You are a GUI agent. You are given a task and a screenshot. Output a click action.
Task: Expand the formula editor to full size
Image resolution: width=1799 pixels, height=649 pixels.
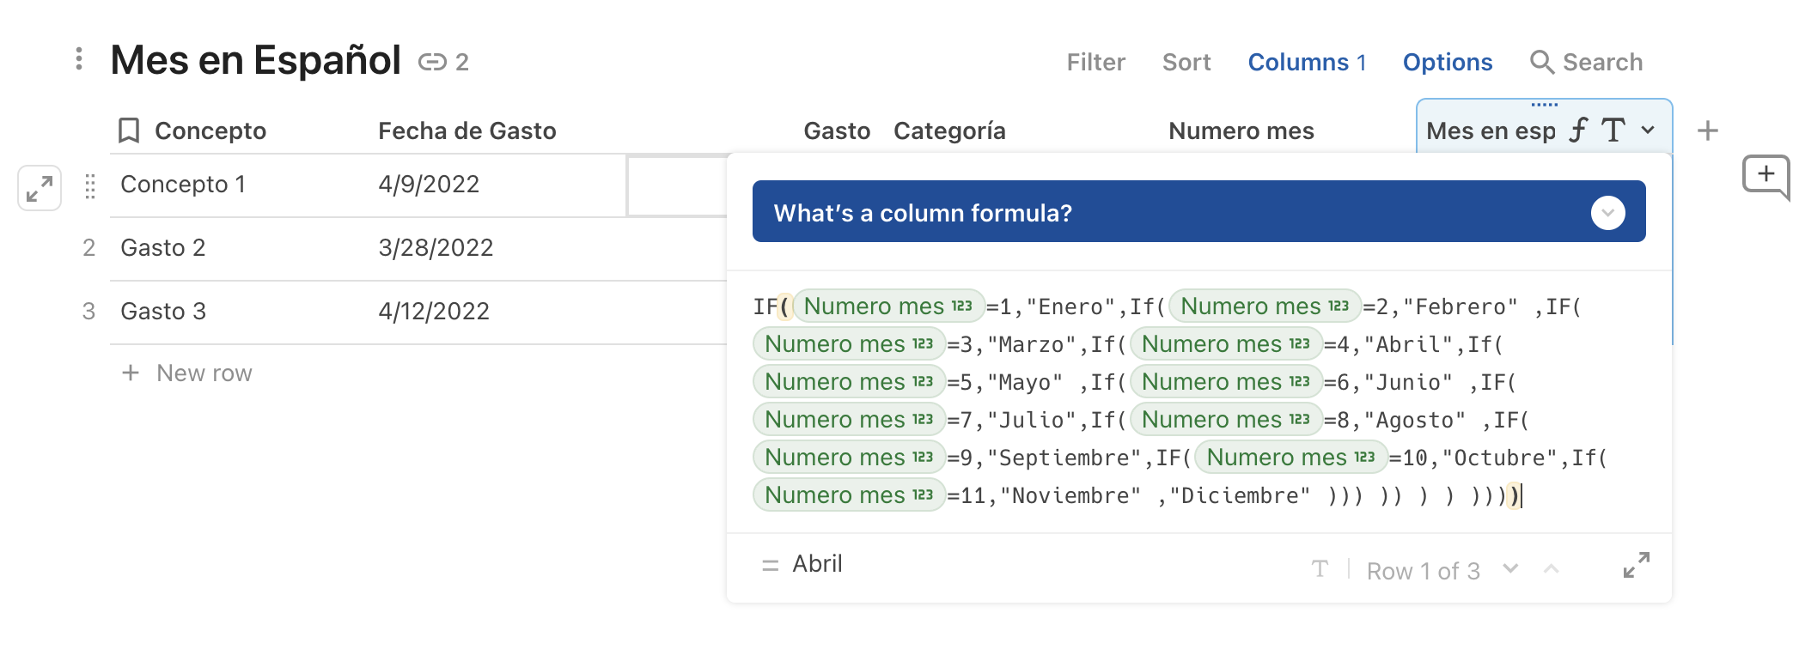1636,565
